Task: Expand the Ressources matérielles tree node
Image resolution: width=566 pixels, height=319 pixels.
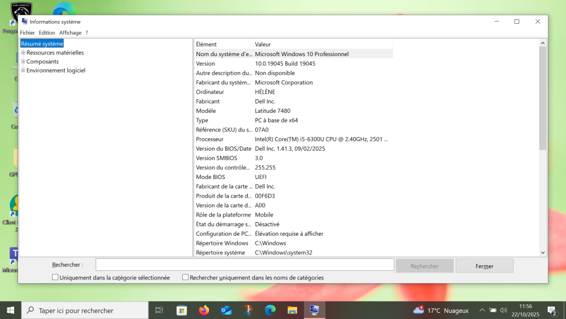Action: (23, 53)
